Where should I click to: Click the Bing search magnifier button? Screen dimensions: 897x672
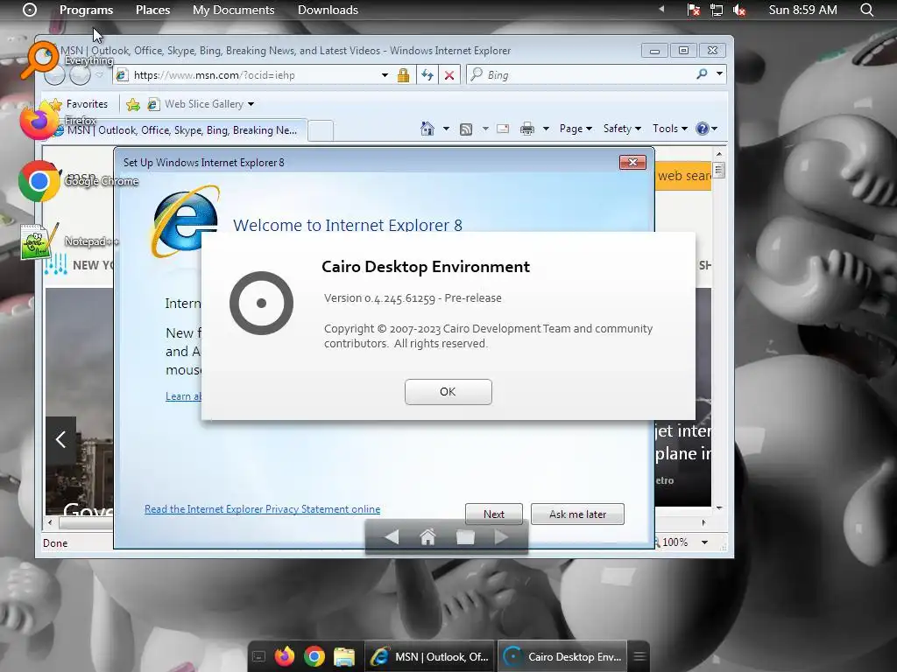[702, 74]
